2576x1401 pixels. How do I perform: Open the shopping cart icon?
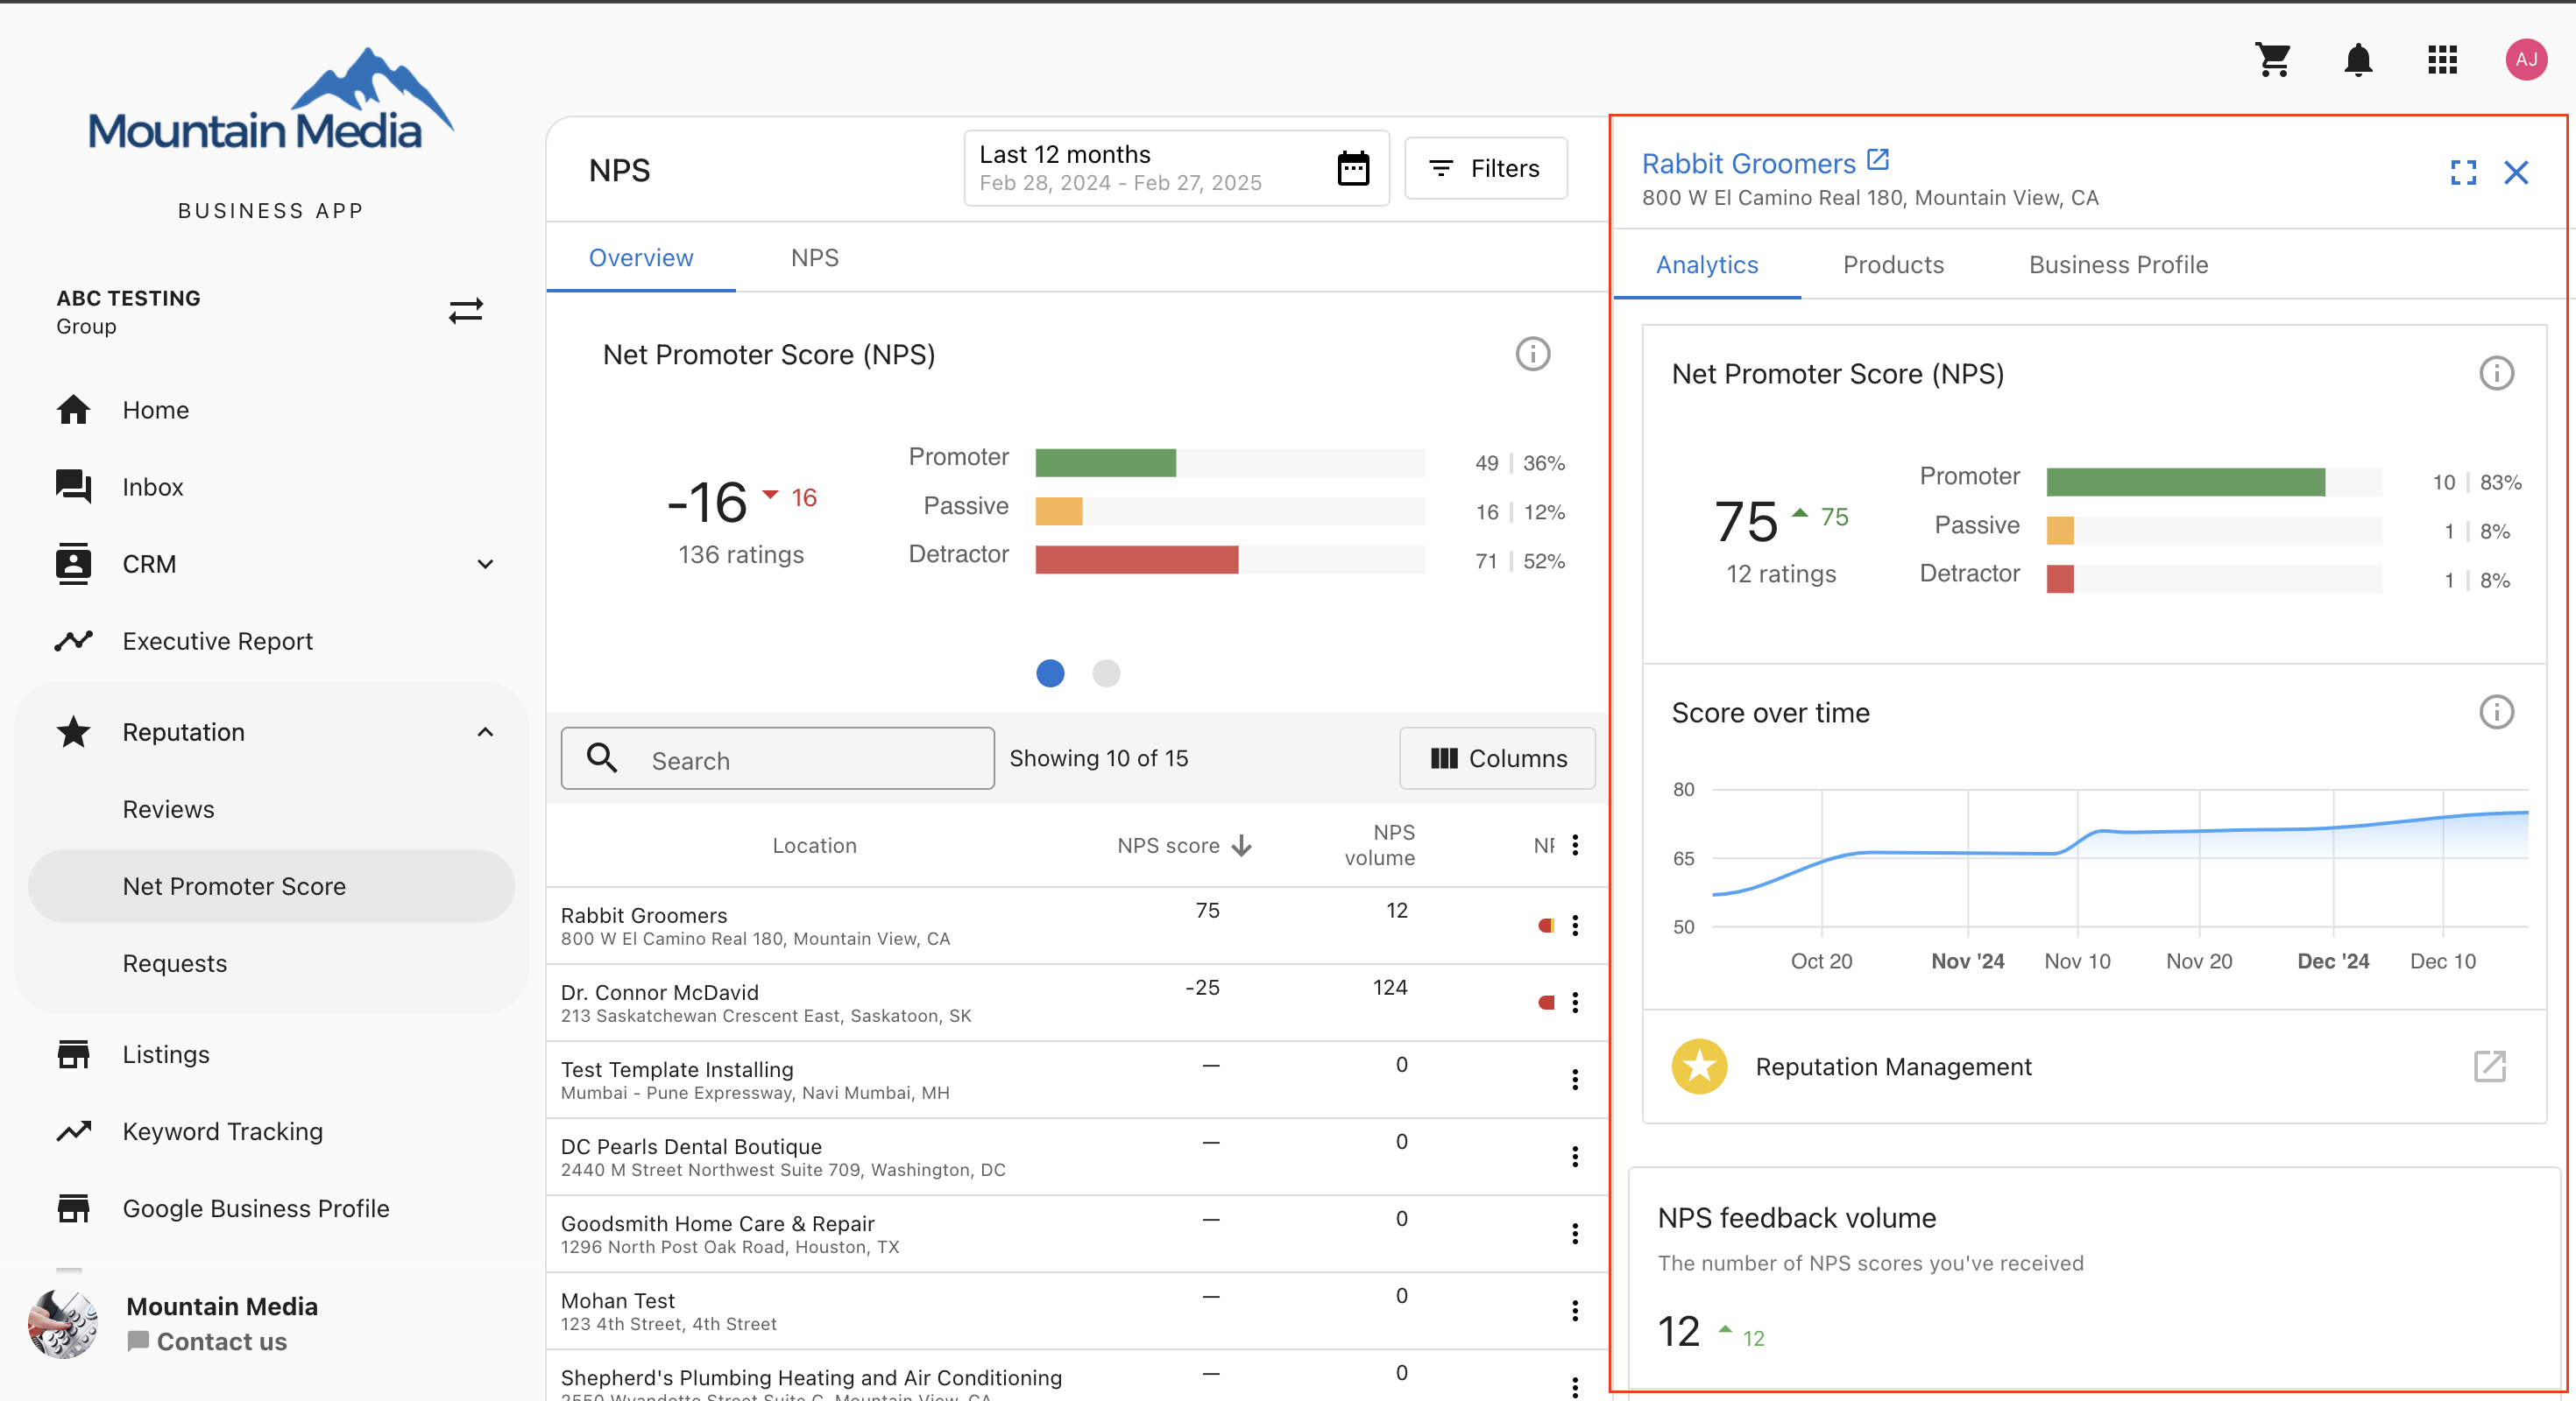pyautogui.click(x=2273, y=60)
